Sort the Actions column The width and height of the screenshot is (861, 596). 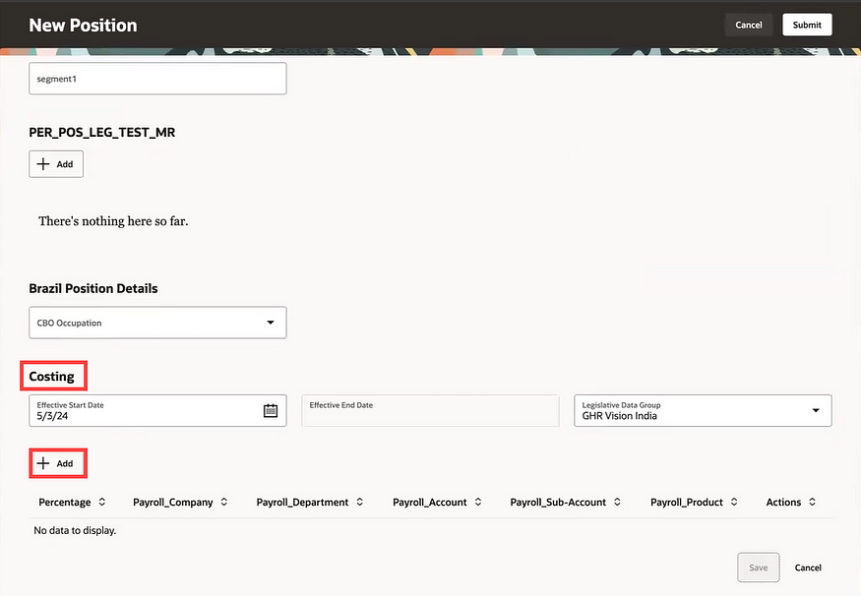[x=813, y=503]
